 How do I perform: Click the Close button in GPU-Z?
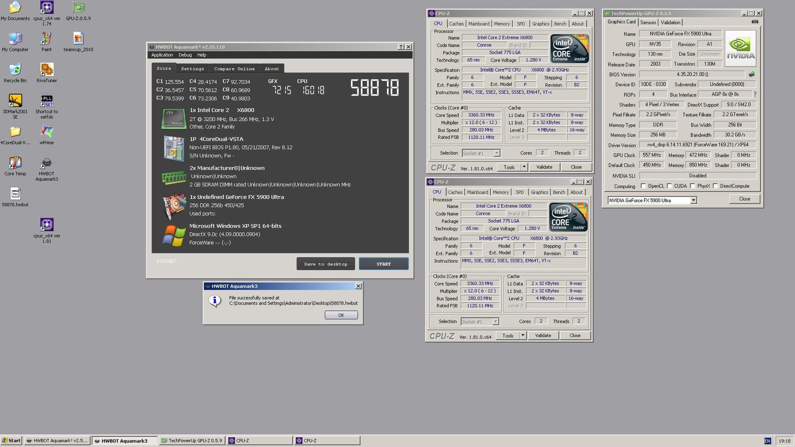pos(744,199)
